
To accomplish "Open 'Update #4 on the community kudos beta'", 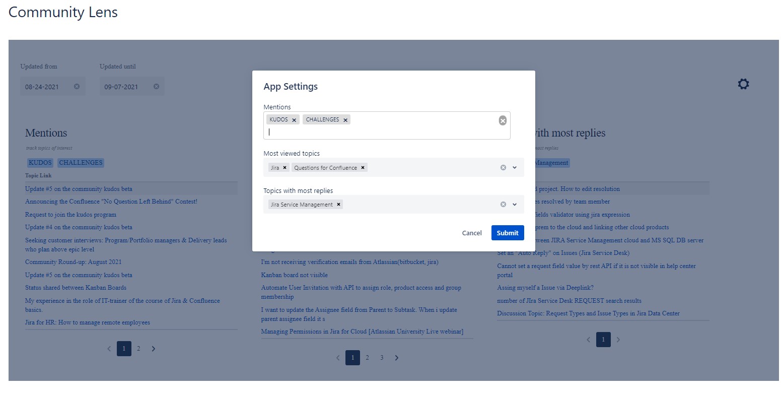I will pos(79,227).
